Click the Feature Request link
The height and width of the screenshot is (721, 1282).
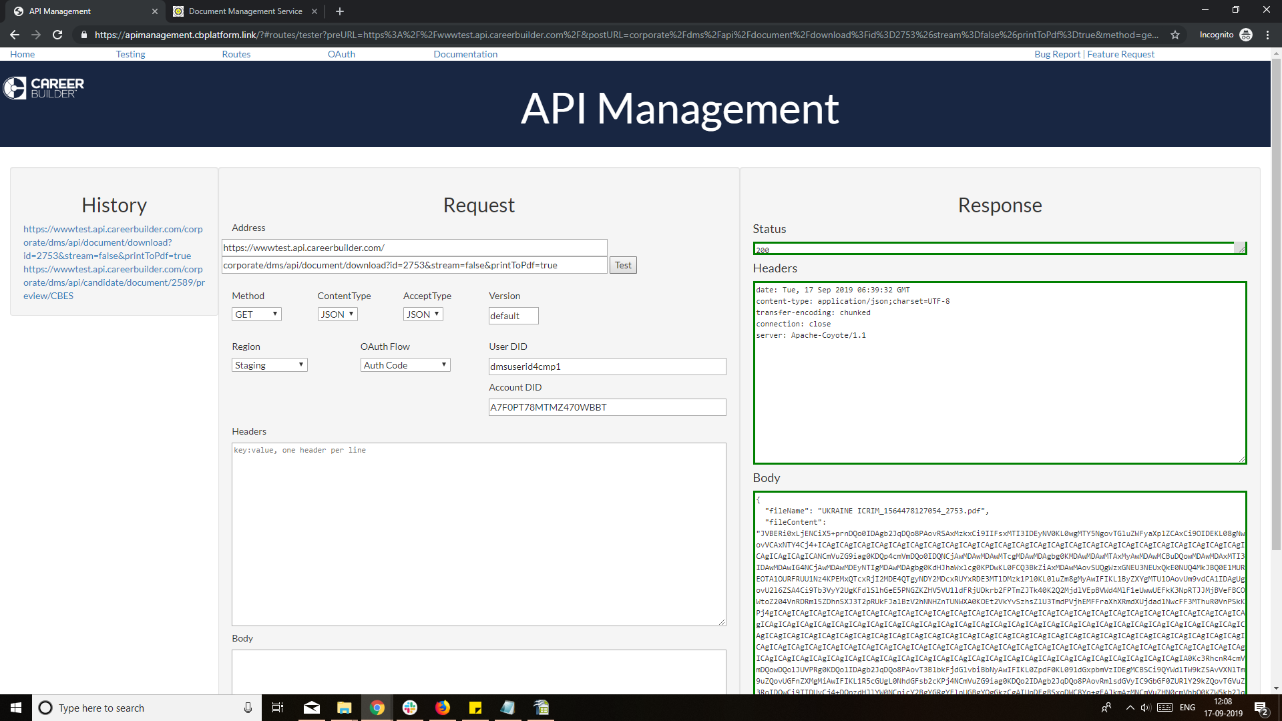1120,54
